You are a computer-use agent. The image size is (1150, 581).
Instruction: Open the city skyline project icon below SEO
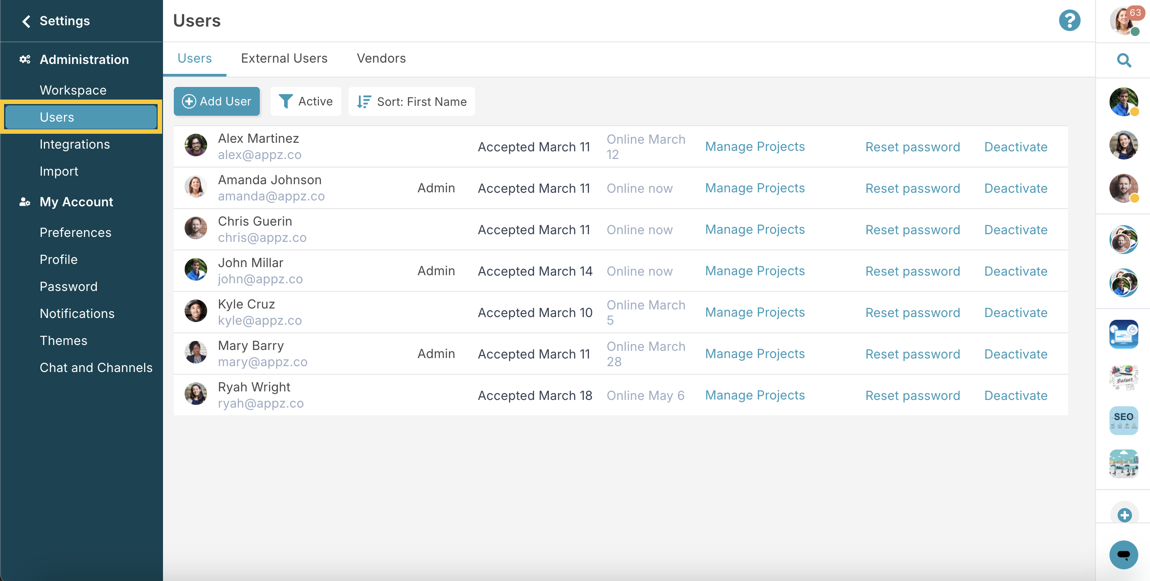click(1124, 463)
